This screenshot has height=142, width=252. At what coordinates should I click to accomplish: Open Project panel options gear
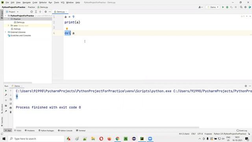click(46, 12)
